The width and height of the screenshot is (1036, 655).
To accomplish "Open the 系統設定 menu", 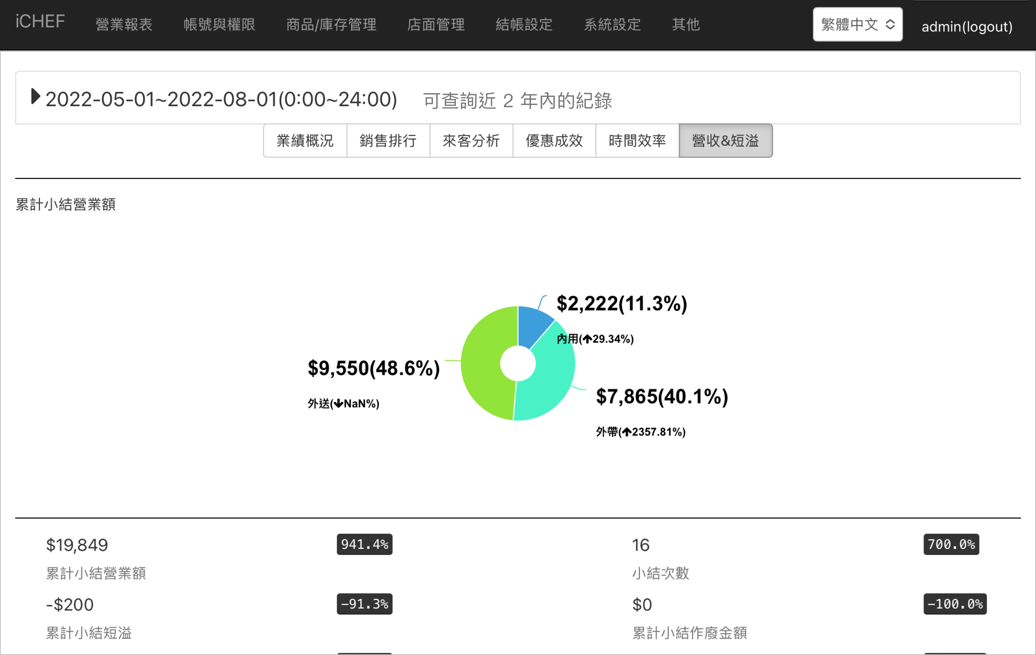I will [x=612, y=24].
